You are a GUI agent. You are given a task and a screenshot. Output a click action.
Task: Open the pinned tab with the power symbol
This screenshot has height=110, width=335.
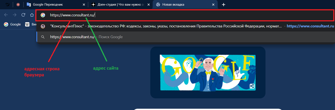[x=8, y=4]
